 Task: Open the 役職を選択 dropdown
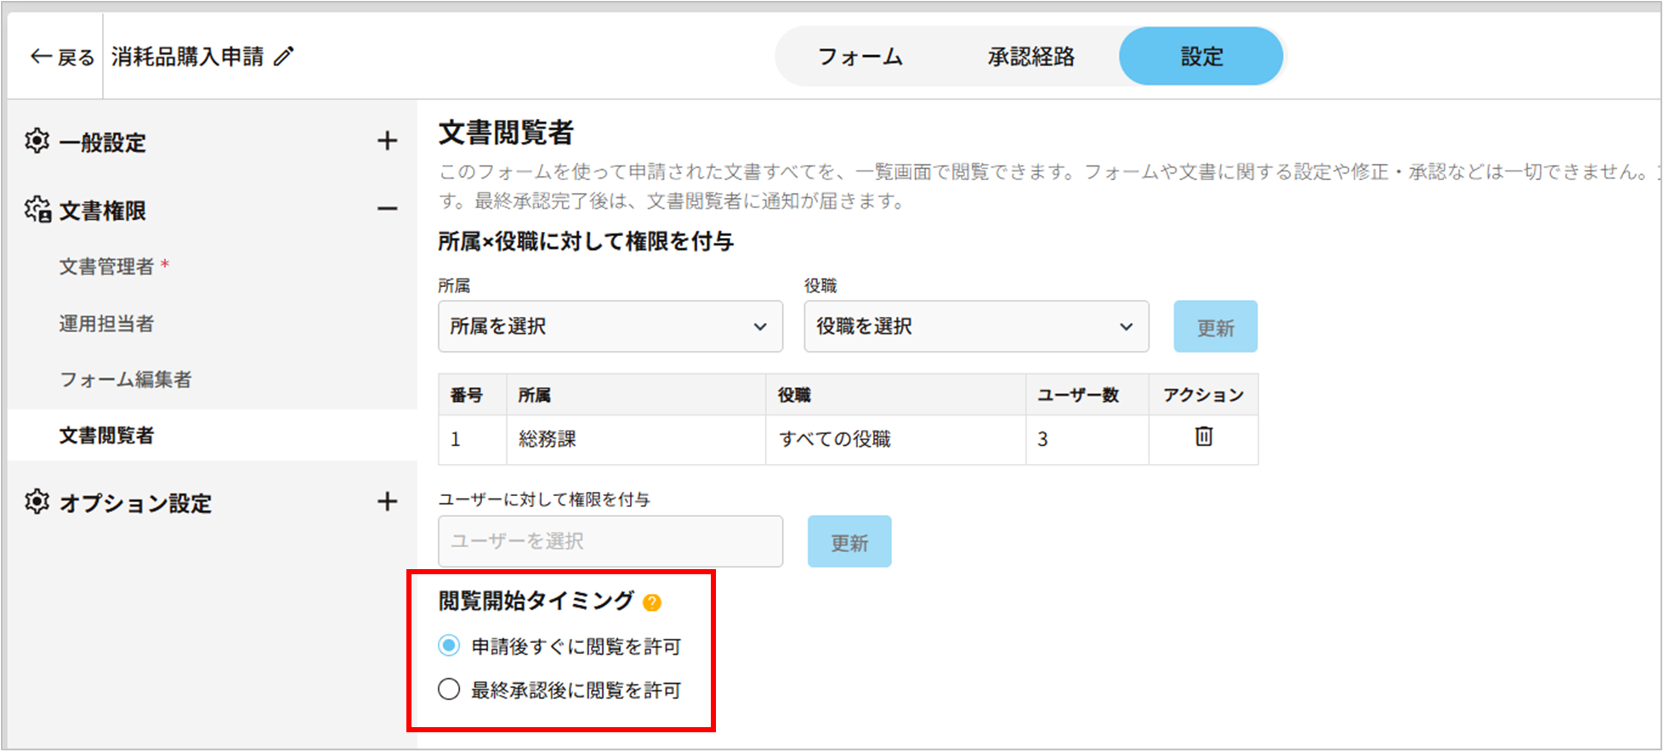point(975,326)
